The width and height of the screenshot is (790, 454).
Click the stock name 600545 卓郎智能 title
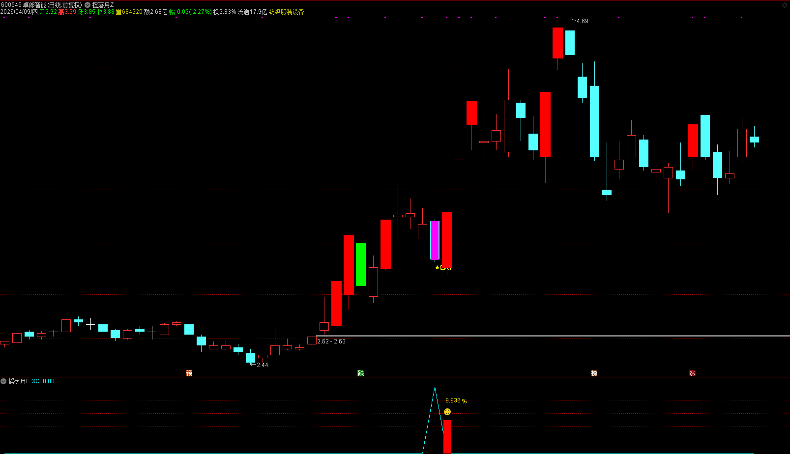41,5
